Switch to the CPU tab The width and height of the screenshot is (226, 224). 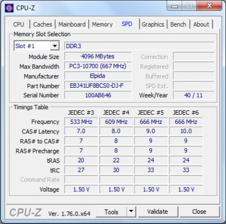(19, 24)
